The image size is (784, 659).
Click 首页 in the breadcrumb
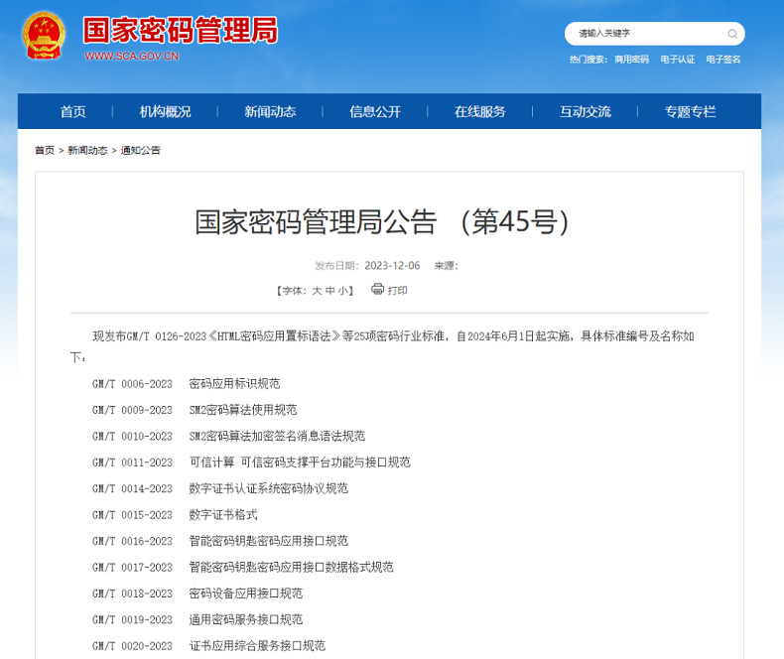45,151
